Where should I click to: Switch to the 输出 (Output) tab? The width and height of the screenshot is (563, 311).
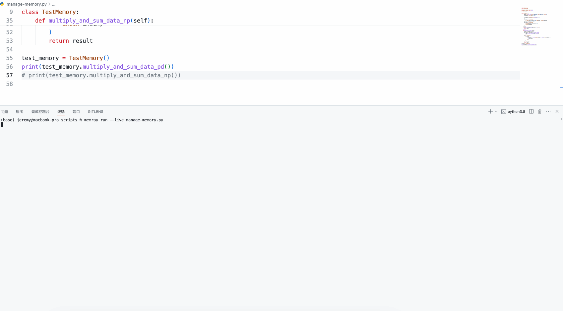click(20, 112)
